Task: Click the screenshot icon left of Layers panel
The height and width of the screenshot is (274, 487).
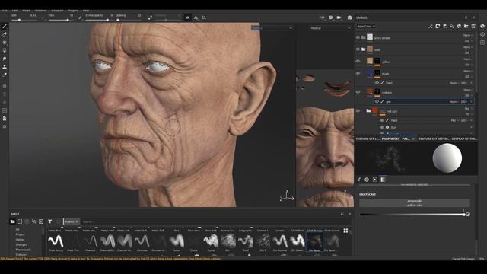Action: (x=350, y=18)
